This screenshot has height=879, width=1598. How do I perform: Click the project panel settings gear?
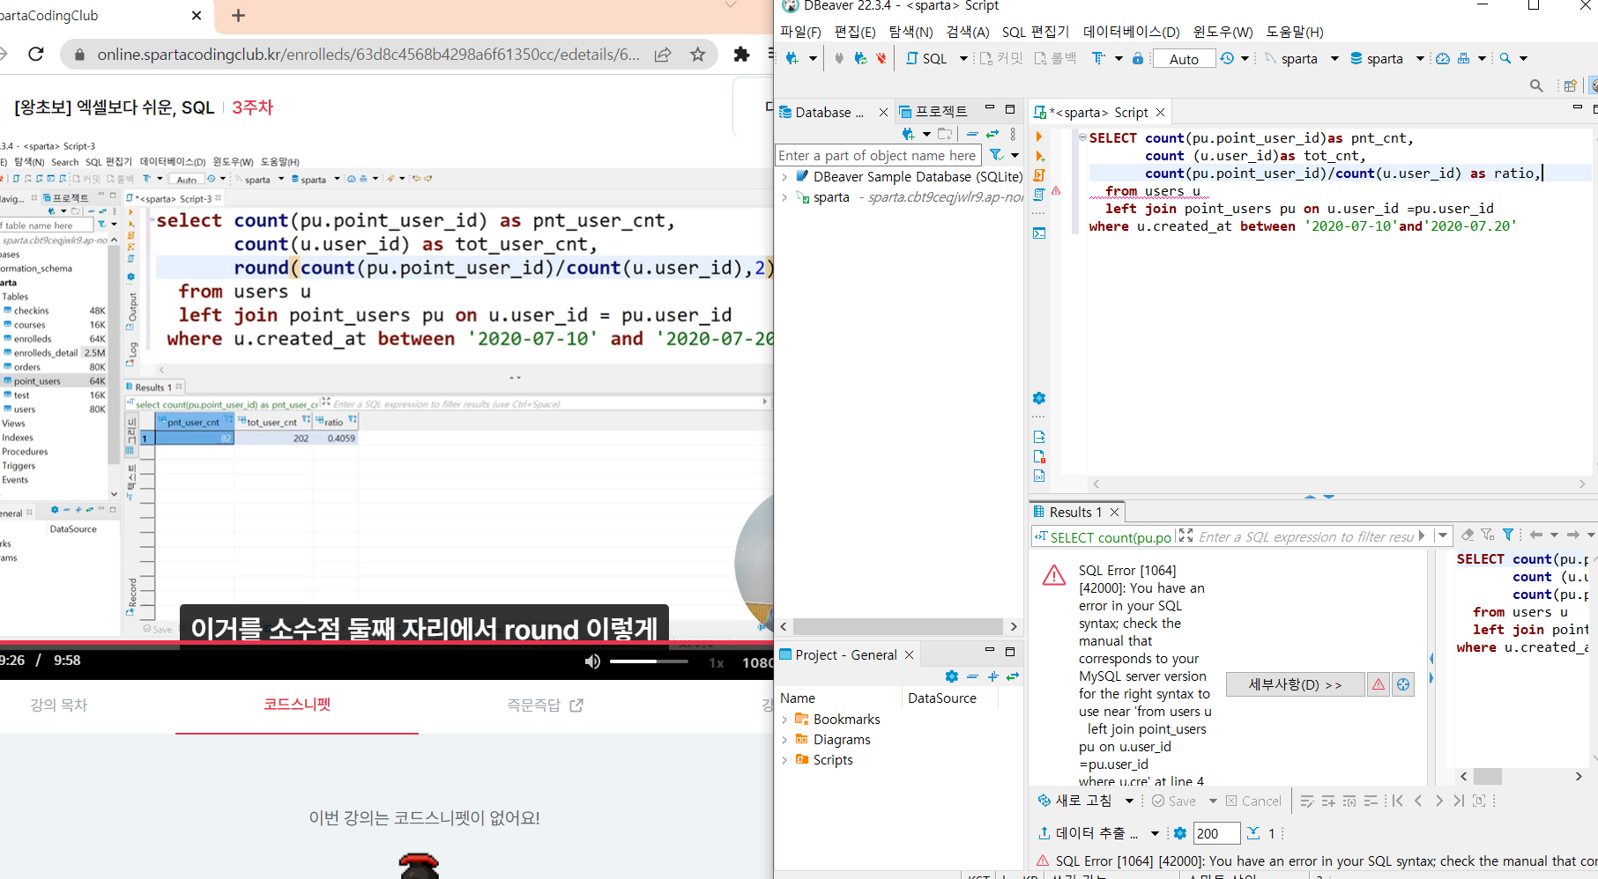(952, 676)
